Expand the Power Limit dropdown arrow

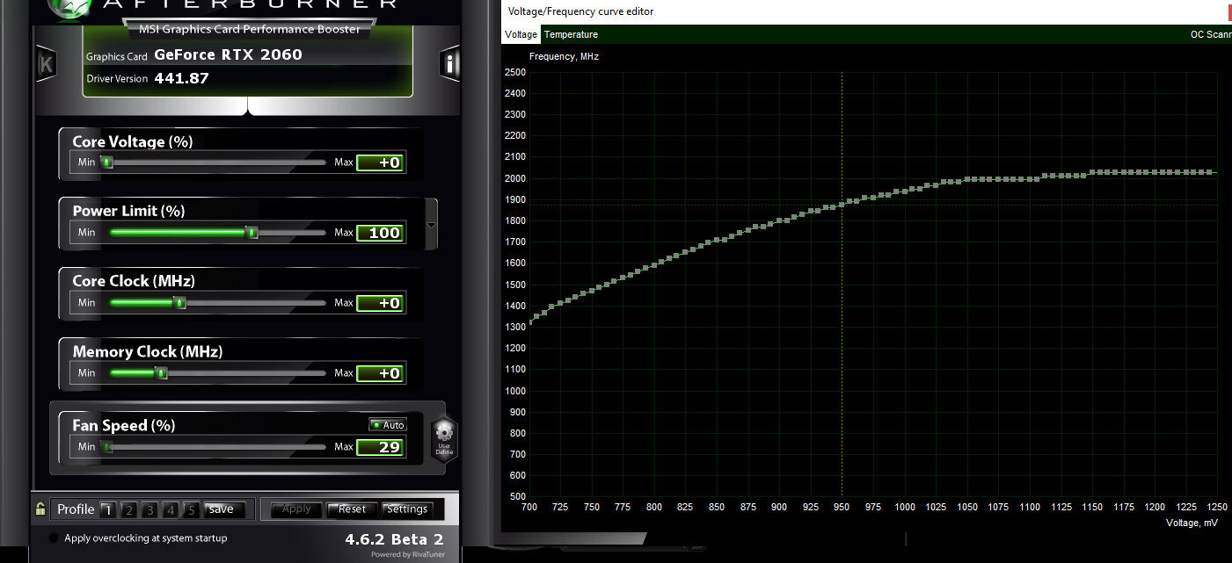point(431,225)
